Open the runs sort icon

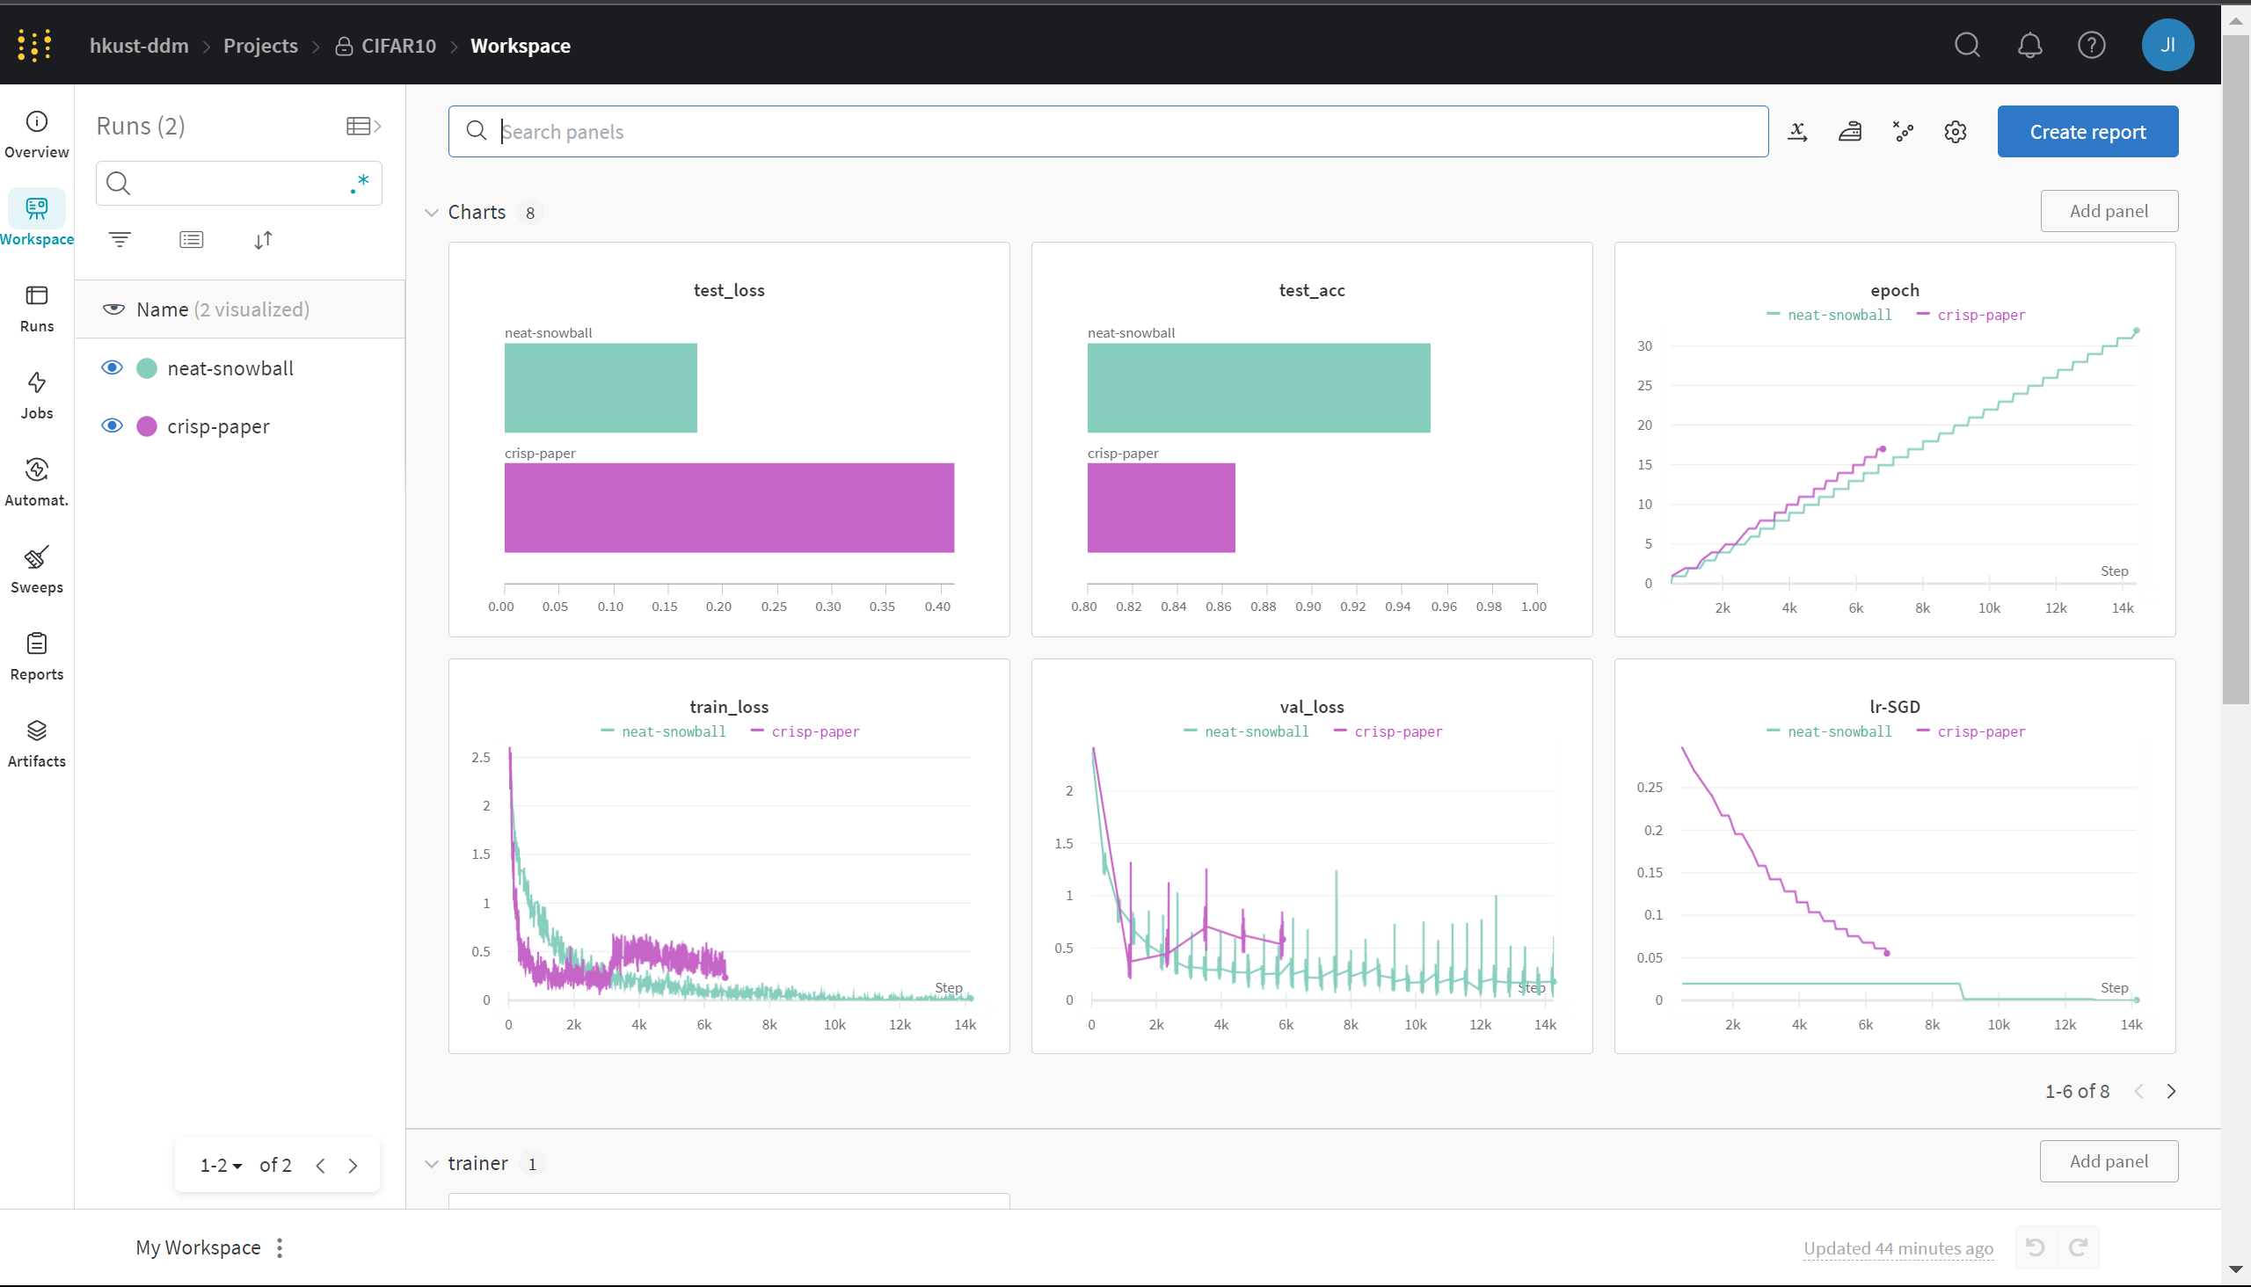263,239
